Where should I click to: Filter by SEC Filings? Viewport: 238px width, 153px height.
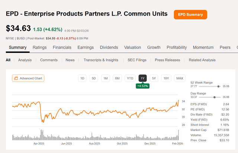point(136,60)
